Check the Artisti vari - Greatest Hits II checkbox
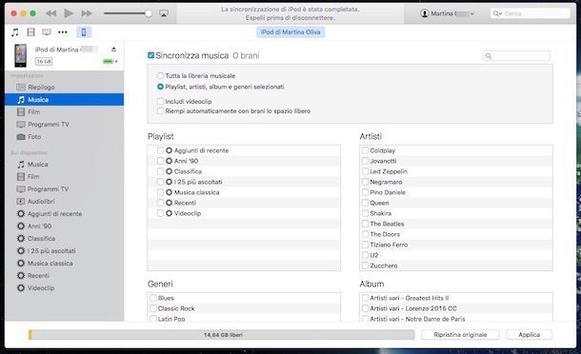Viewport: 581px width, 354px height. point(365,298)
